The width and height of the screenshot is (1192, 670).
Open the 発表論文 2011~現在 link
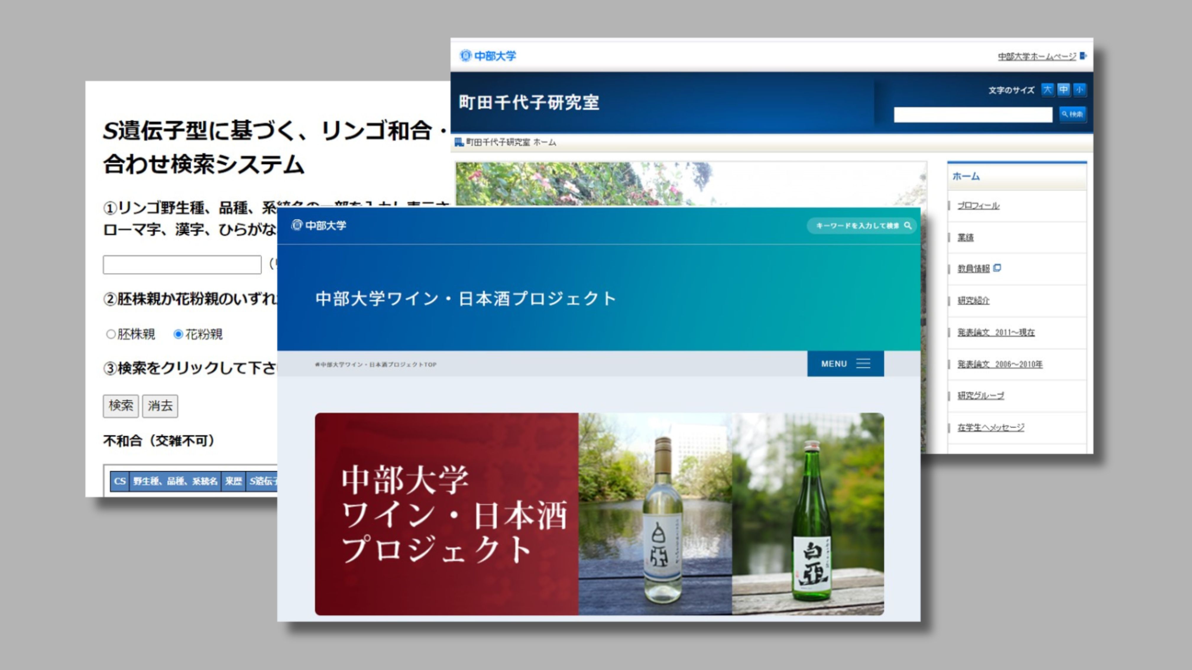[x=996, y=332]
